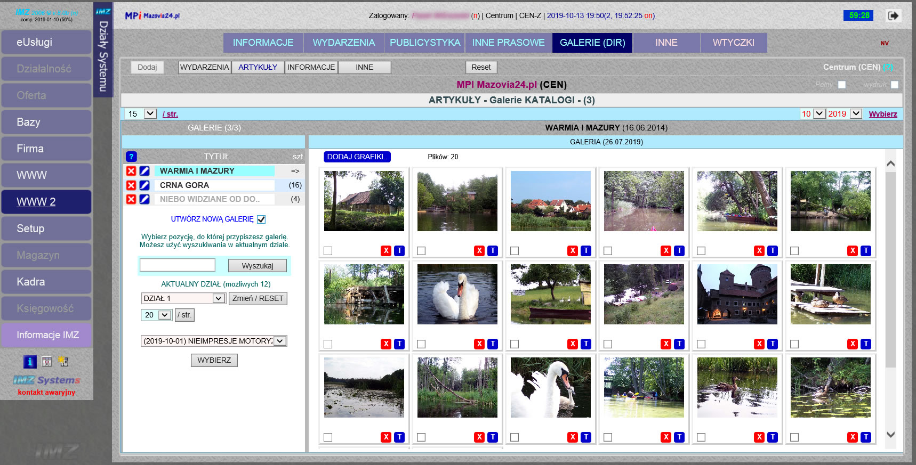Open the 15 per page dropdown
916x465 pixels.
tap(141, 113)
